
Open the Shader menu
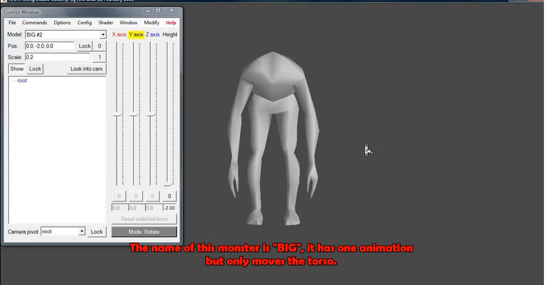tap(106, 23)
